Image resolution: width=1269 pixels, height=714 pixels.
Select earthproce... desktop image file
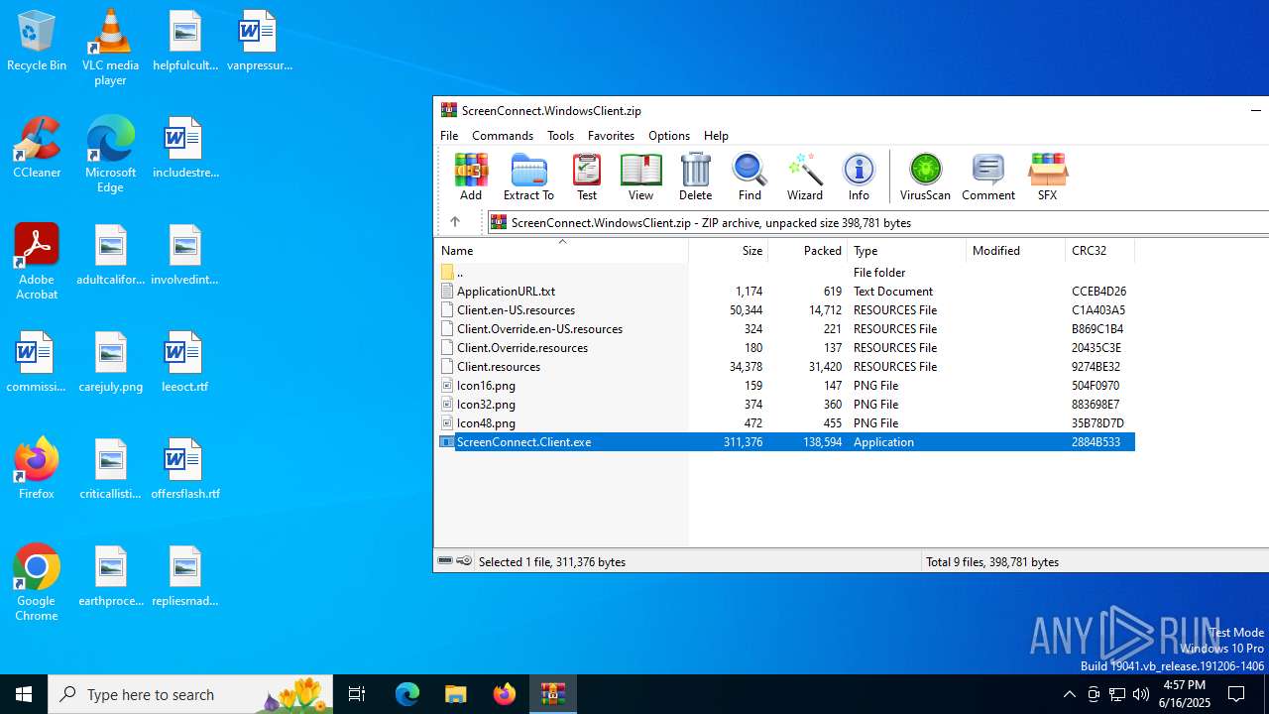[110, 576]
